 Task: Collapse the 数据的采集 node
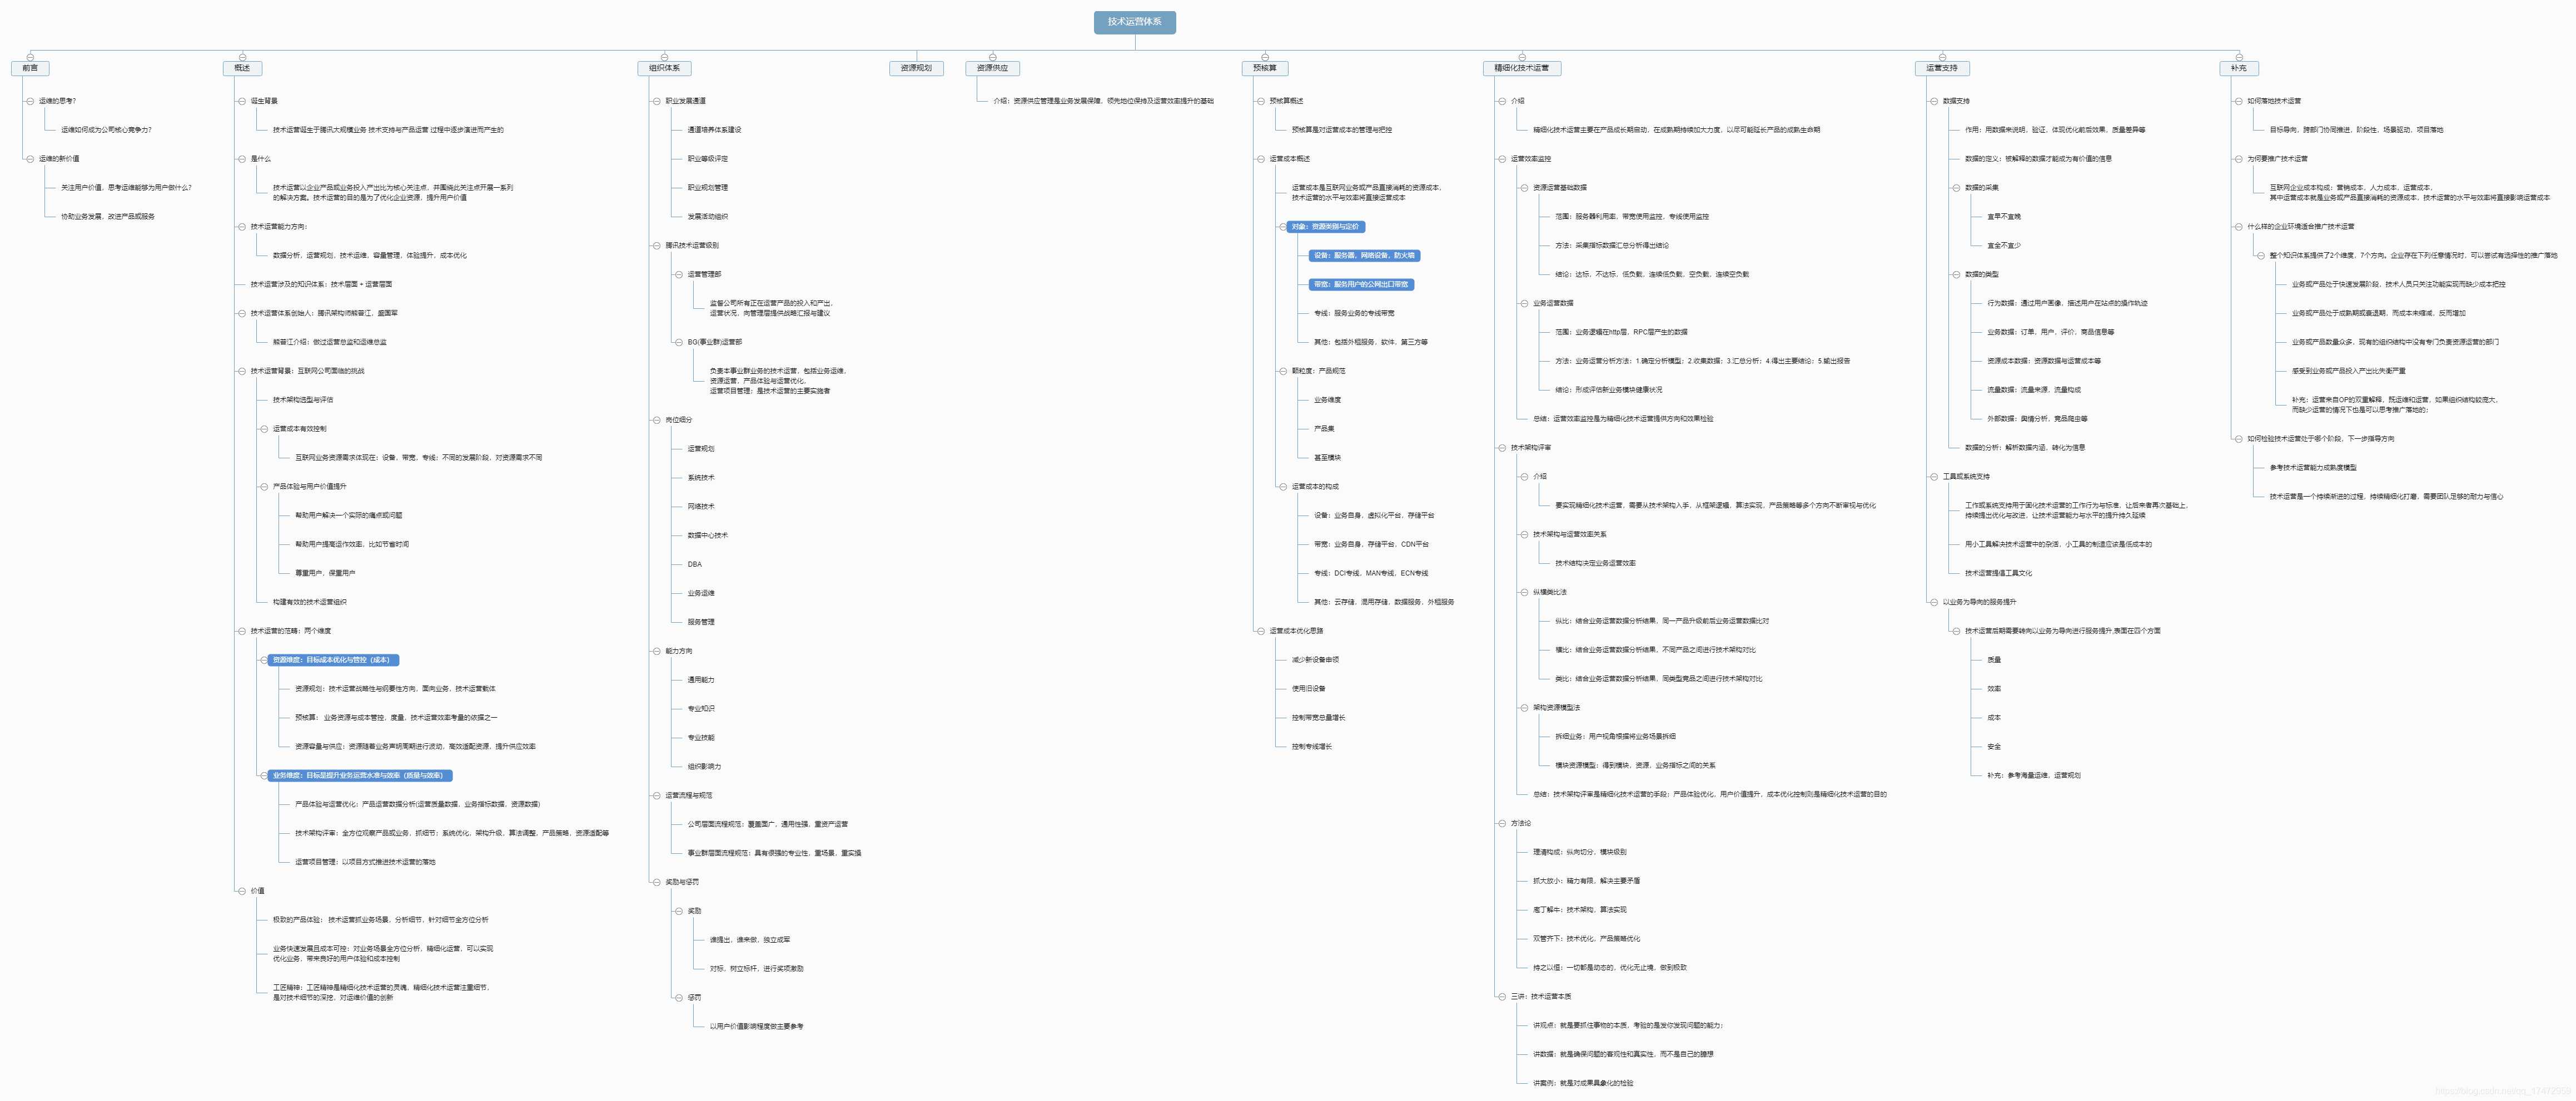[x=1956, y=188]
